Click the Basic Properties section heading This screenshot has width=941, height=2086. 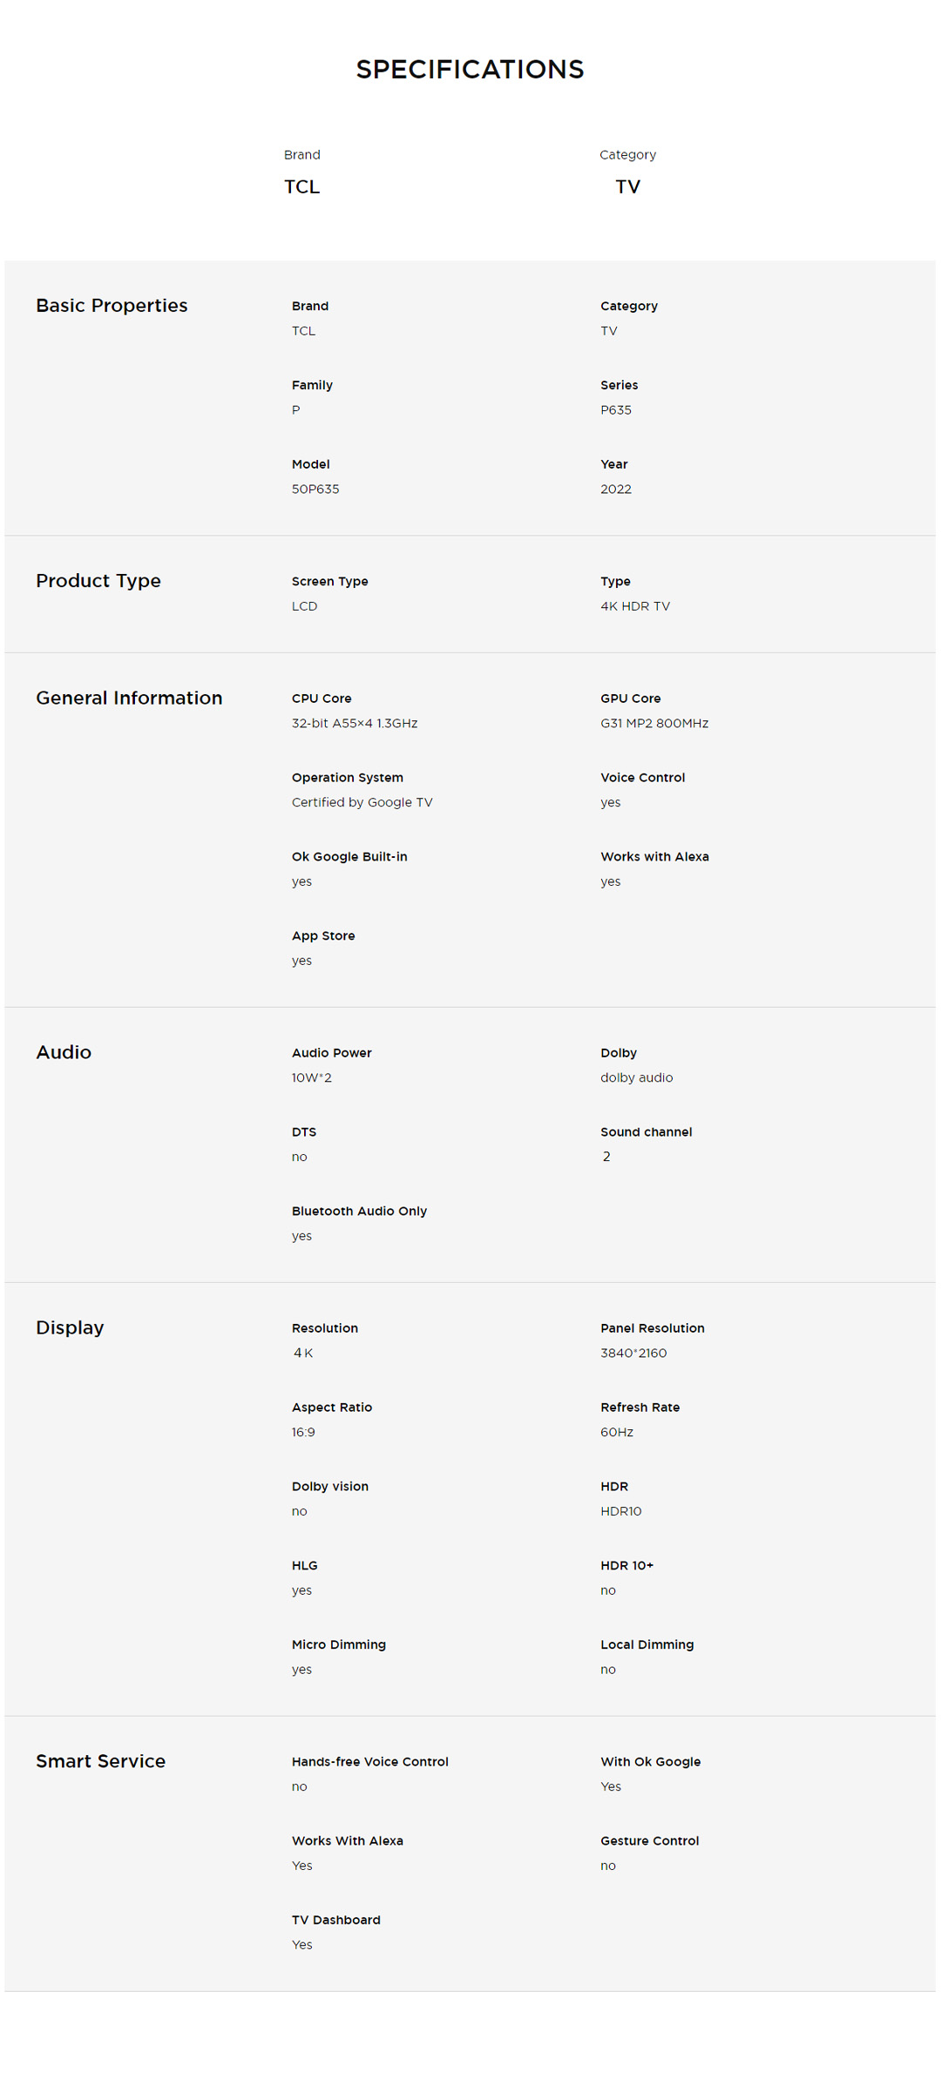coord(112,306)
